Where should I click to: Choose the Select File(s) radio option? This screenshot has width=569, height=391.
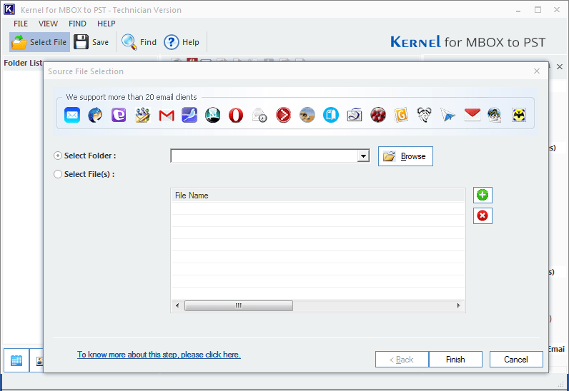[58, 174]
